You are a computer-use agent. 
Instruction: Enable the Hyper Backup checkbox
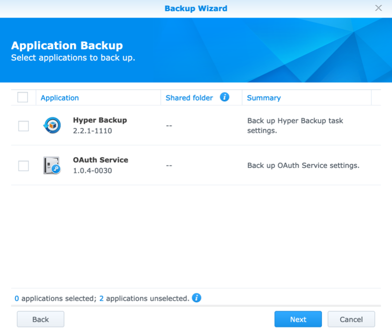[24, 126]
